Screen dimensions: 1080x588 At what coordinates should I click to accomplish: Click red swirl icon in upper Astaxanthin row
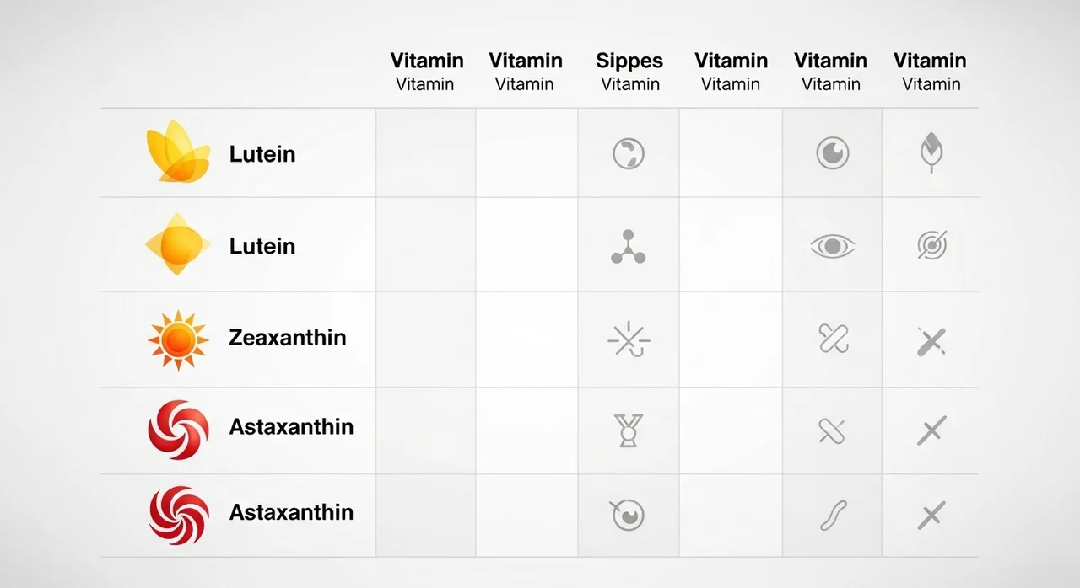click(178, 430)
